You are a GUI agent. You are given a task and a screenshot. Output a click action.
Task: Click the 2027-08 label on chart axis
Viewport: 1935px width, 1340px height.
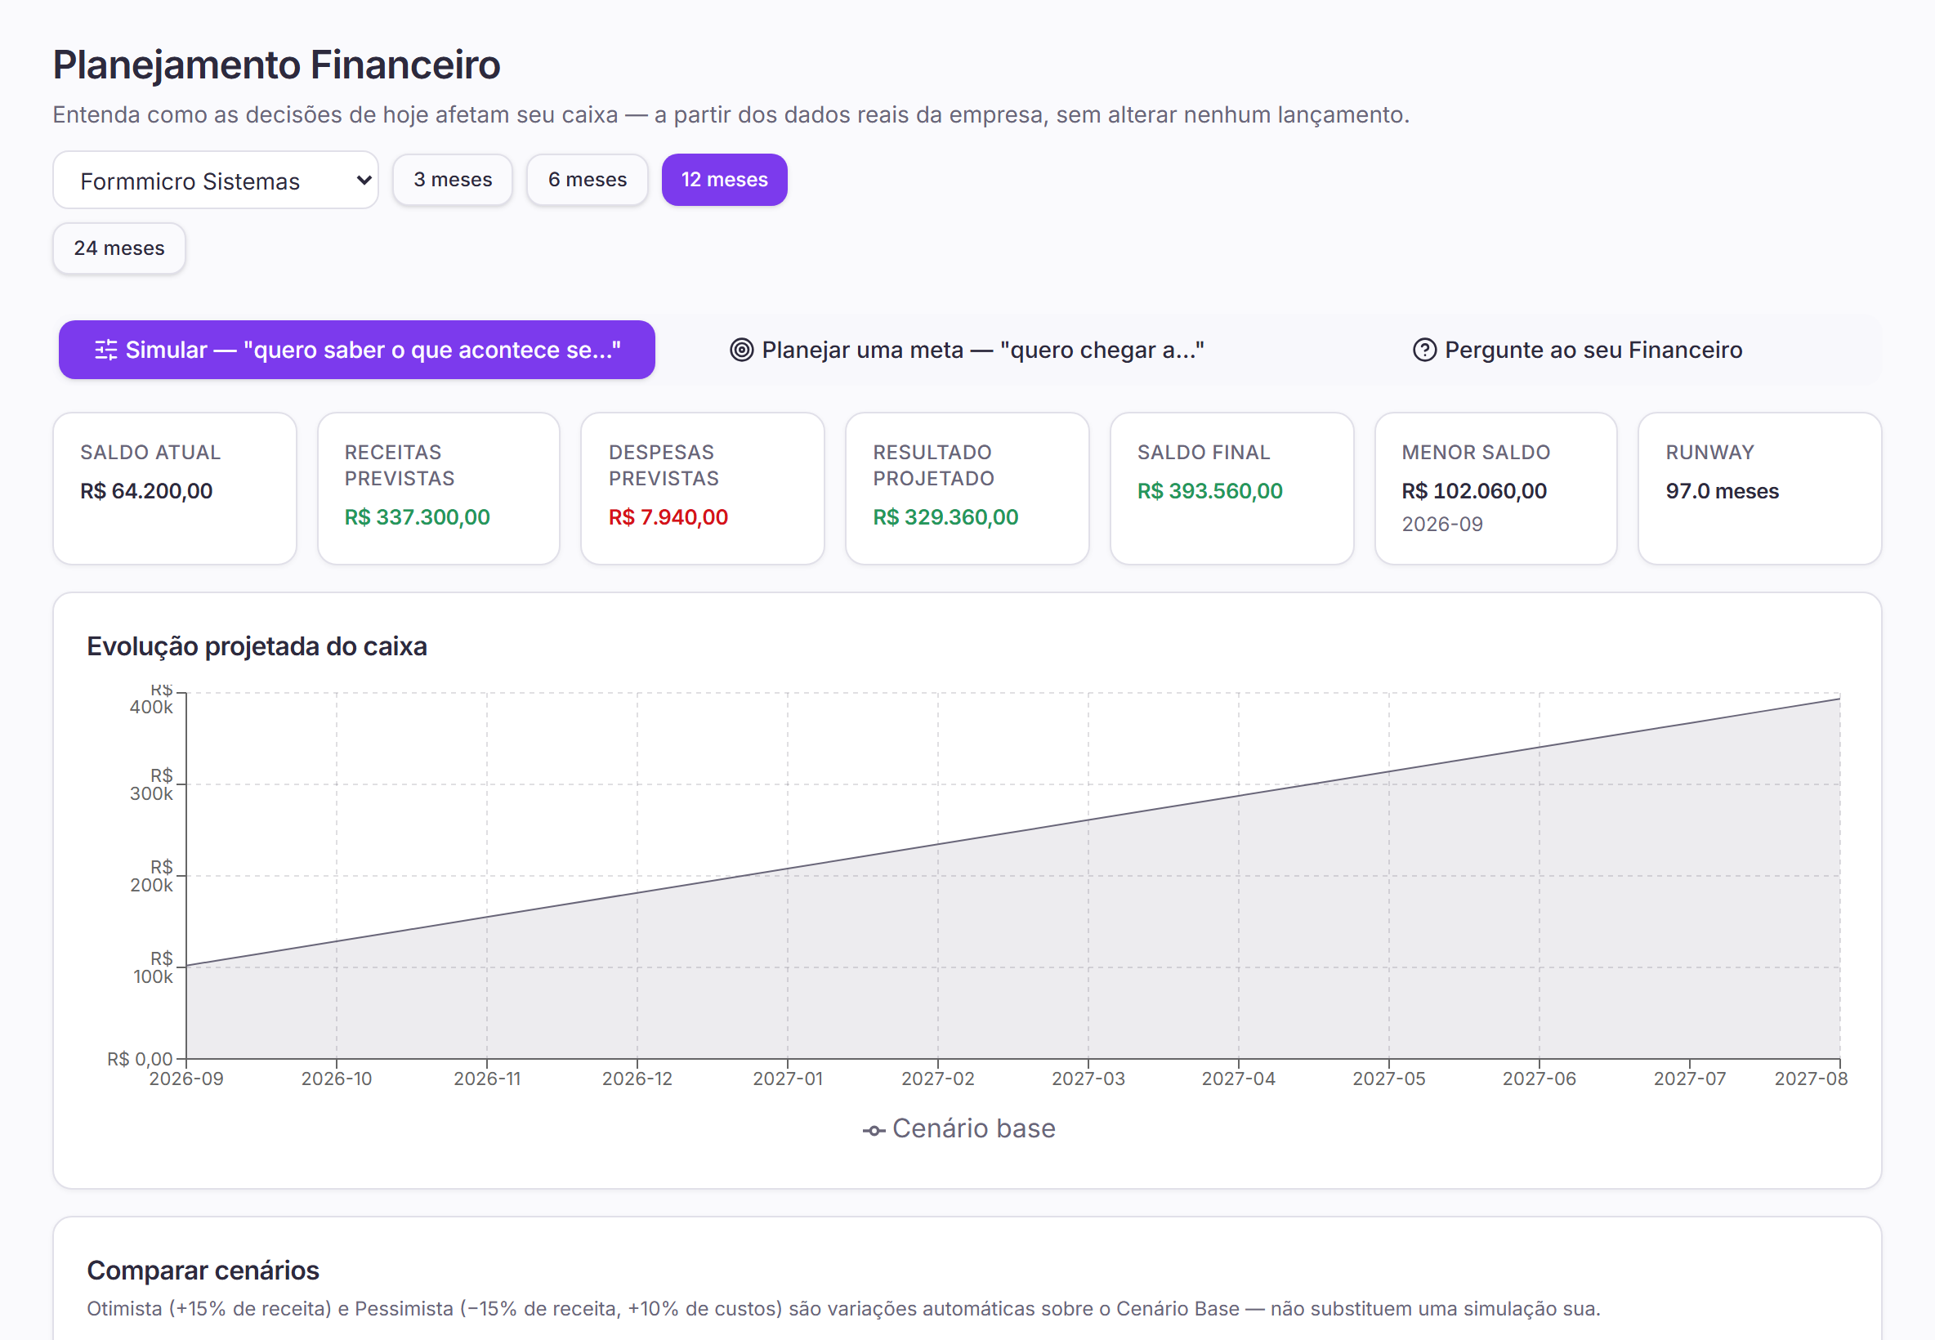click(1811, 1079)
